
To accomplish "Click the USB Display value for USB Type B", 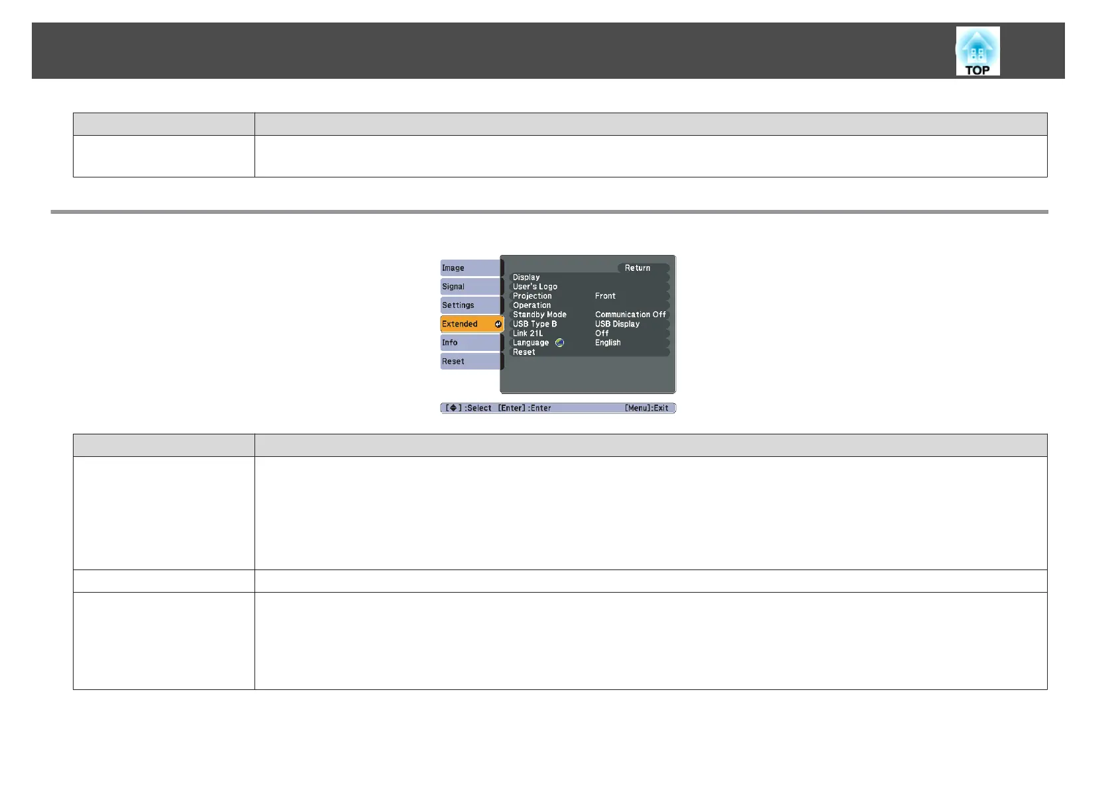I will [x=617, y=324].
